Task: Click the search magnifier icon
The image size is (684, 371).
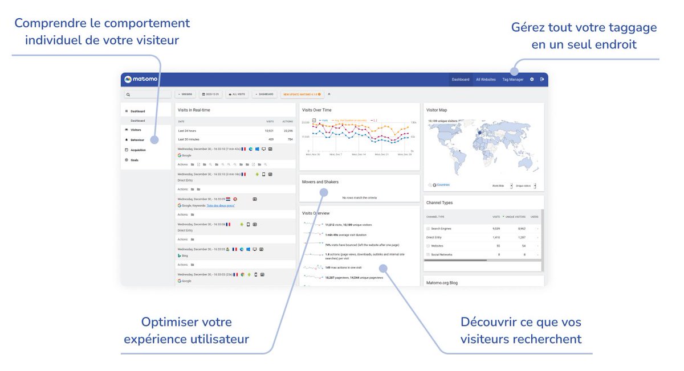Action: point(128,94)
